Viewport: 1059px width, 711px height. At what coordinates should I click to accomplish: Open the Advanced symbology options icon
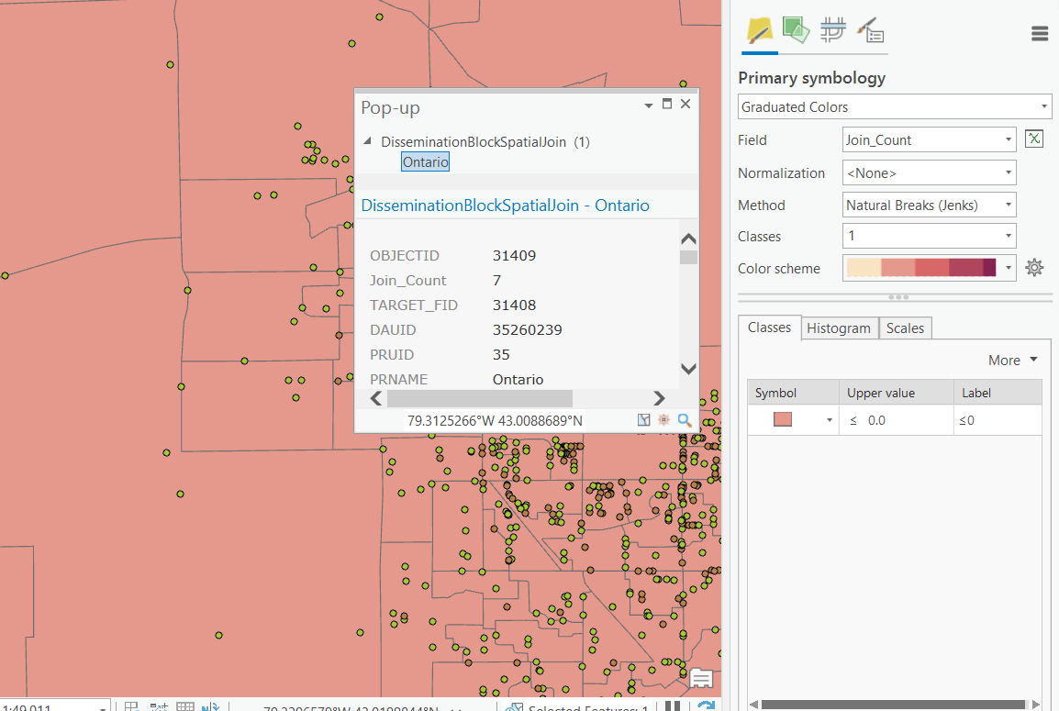tap(870, 32)
